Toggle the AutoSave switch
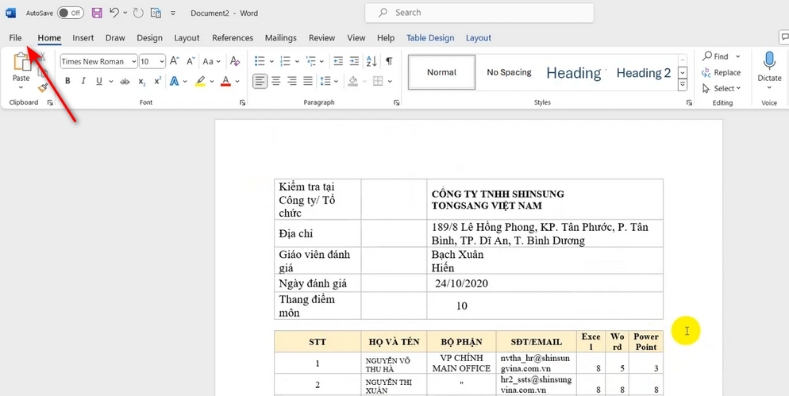Screen dimensions: 789x396 click(x=71, y=13)
